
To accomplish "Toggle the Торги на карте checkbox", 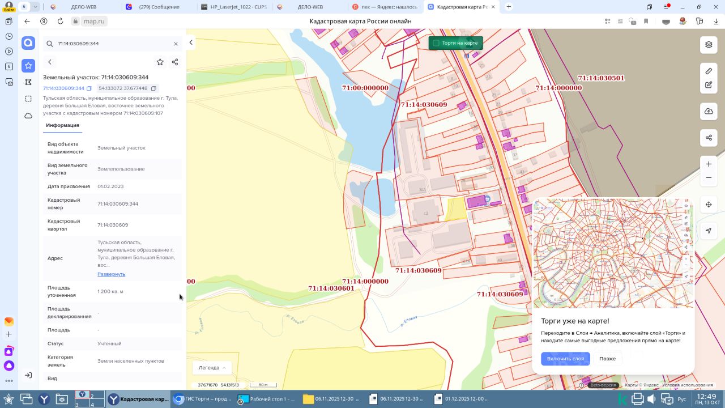I will pyautogui.click(x=436, y=43).
